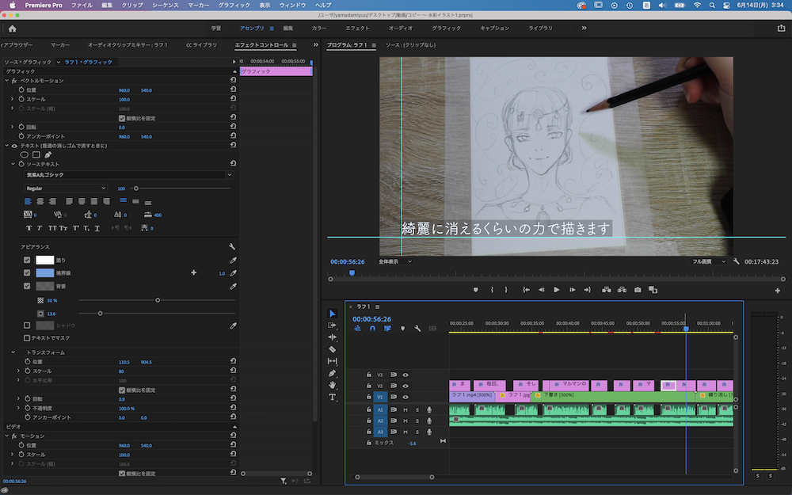Create an ellipse mask for the text
This screenshot has height=495, width=792.
[25, 154]
